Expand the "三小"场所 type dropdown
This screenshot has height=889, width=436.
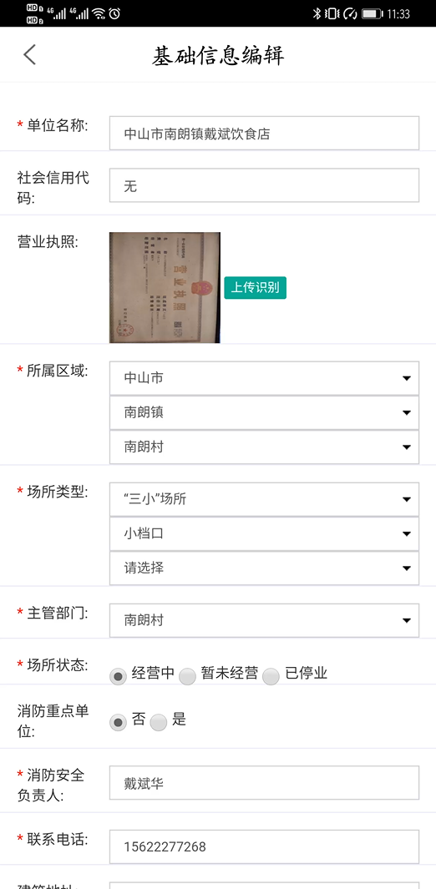pos(264,499)
